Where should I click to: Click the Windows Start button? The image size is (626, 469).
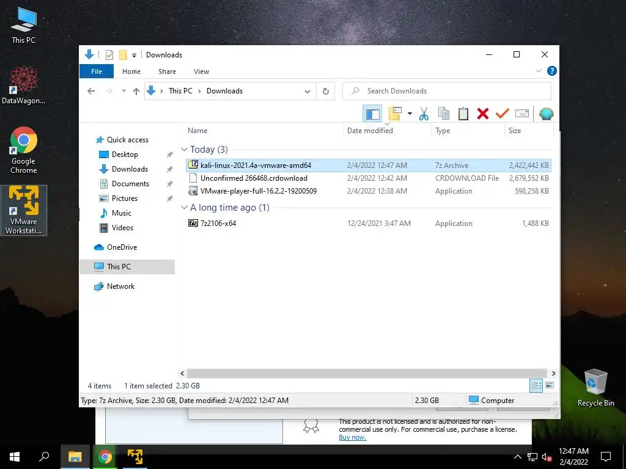pyautogui.click(x=15, y=457)
